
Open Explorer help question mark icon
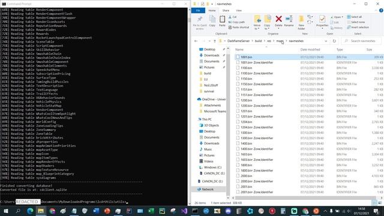[381, 11]
